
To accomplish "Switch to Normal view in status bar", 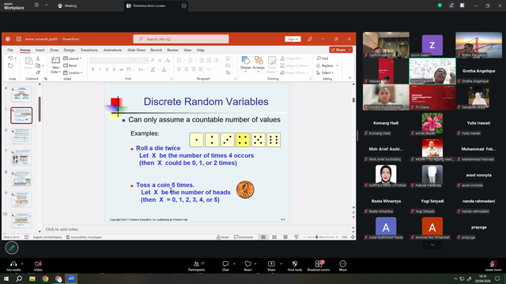I will (x=263, y=237).
